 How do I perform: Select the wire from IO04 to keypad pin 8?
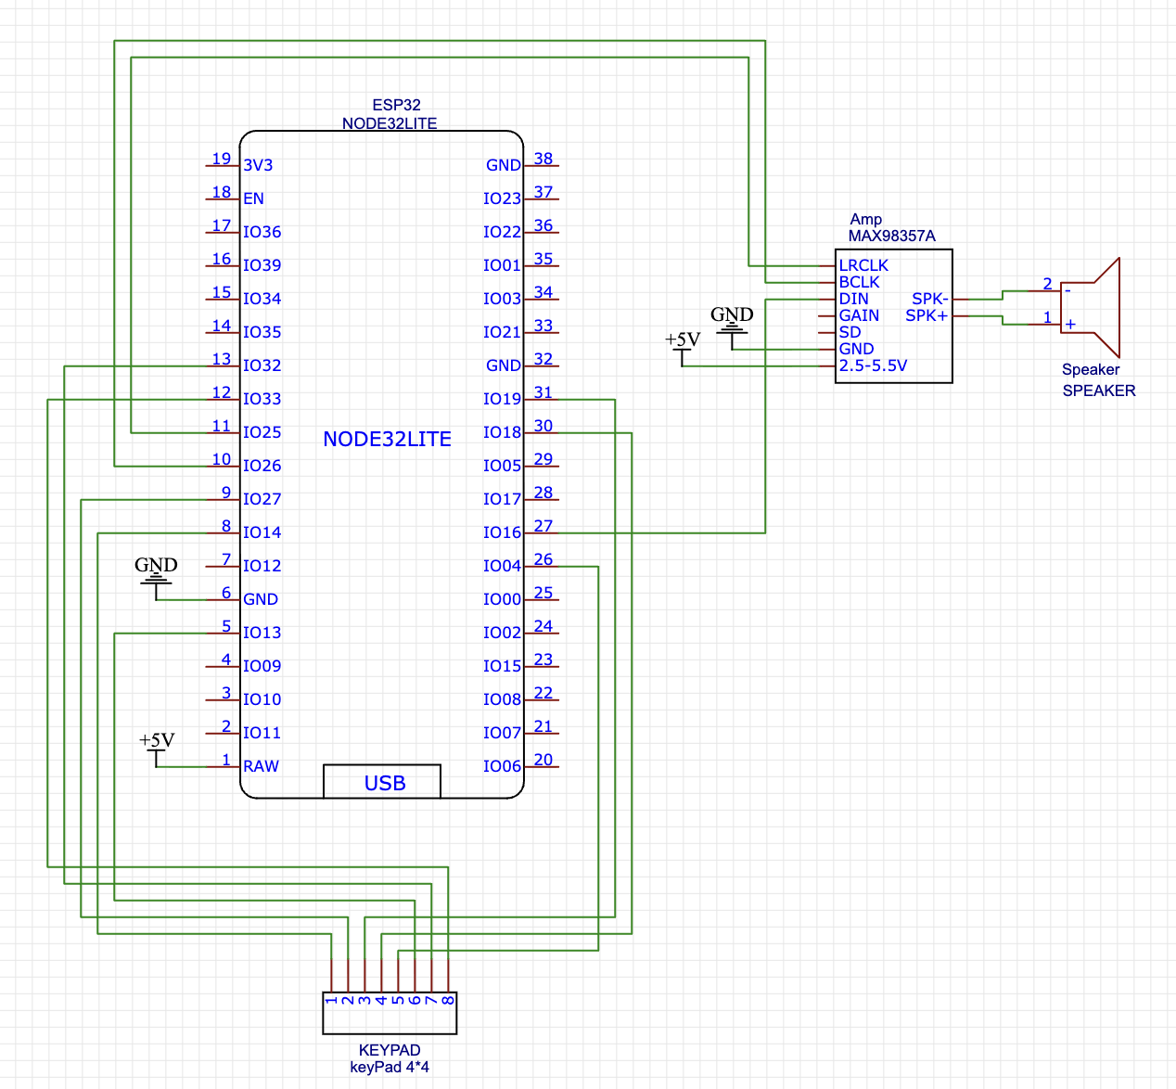(598, 742)
